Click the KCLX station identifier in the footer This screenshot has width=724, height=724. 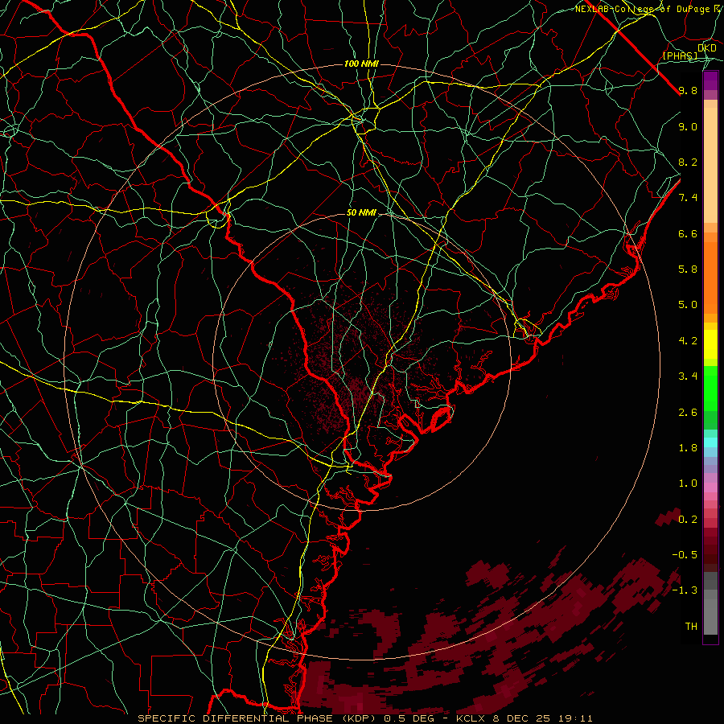(471, 718)
